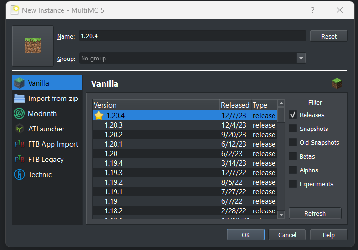Click the scroll up arrow of version list

(x=281, y=103)
